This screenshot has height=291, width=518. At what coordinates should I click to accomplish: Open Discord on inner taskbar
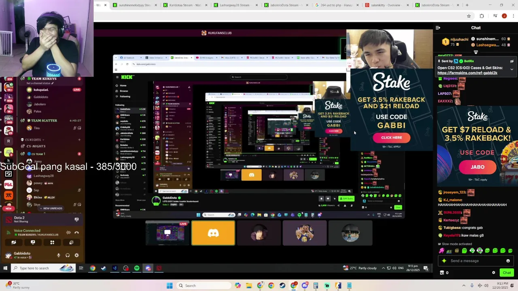tap(148, 268)
